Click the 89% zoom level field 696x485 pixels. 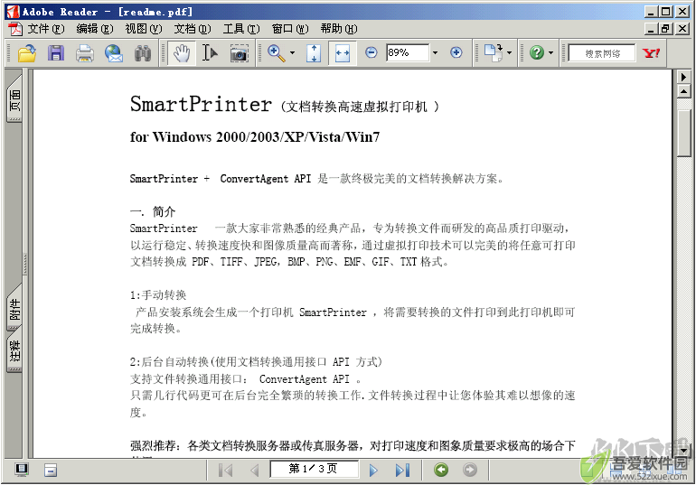(407, 52)
